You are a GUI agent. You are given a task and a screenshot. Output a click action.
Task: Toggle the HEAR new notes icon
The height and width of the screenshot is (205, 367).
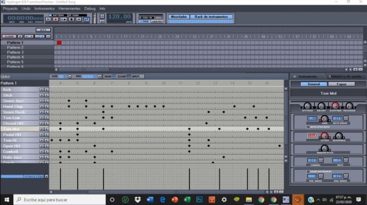(114, 76)
